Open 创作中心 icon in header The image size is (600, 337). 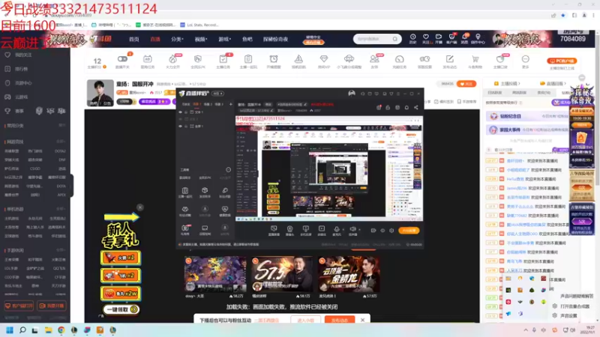[x=478, y=37]
